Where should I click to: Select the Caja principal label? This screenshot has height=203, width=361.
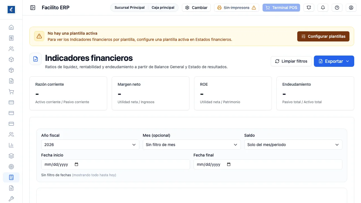(x=163, y=8)
